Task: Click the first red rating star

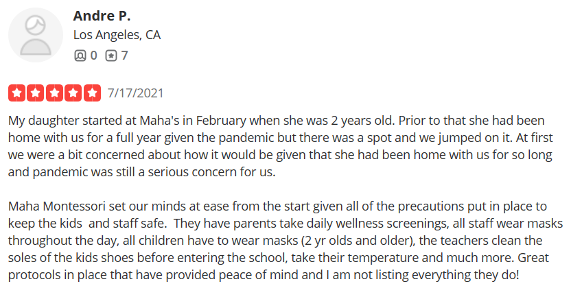Action: [x=16, y=93]
